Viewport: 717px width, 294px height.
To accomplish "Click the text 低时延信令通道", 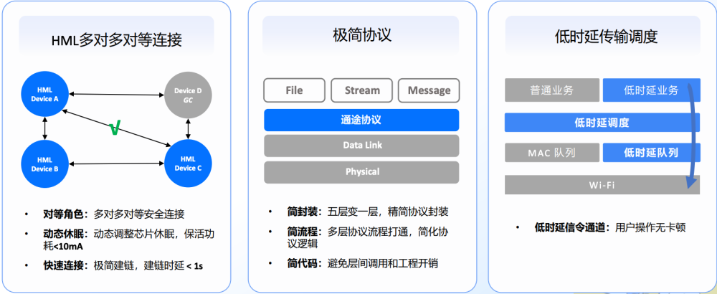I will [x=571, y=227].
